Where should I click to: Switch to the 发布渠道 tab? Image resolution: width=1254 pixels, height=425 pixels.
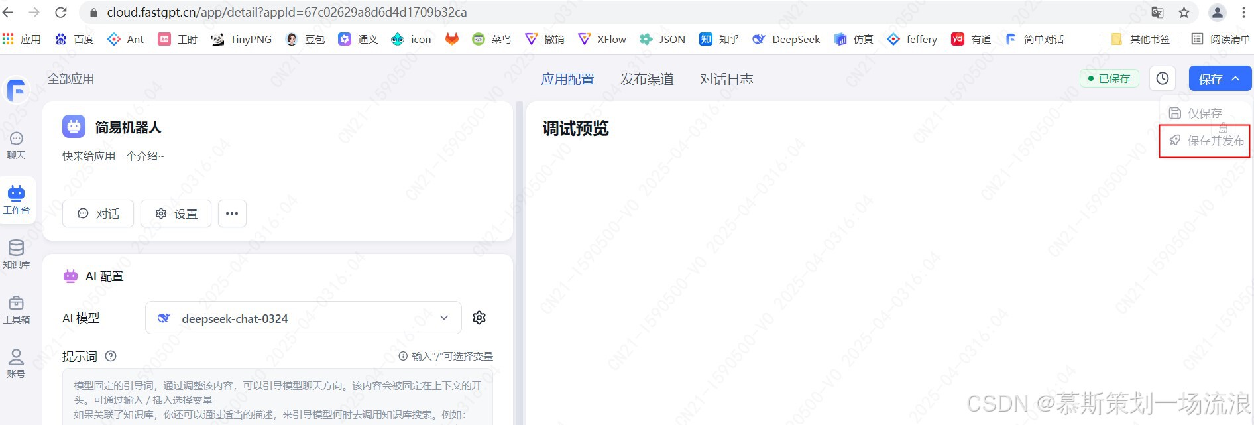[x=647, y=79]
